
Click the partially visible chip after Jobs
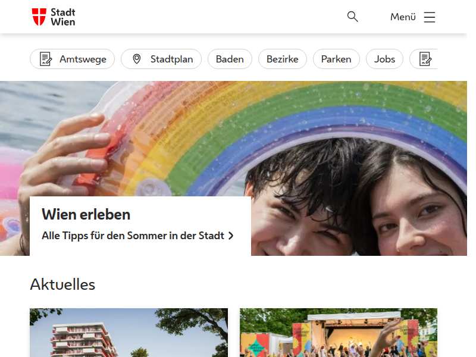[424, 59]
